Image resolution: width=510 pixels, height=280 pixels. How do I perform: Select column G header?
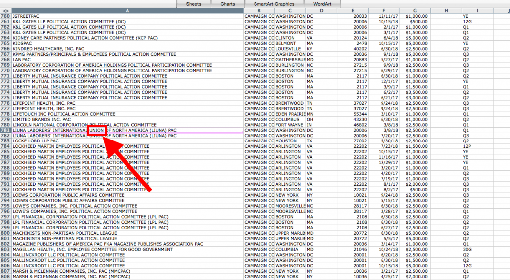[415, 11]
